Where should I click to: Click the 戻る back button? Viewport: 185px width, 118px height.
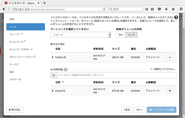coord(127,110)
